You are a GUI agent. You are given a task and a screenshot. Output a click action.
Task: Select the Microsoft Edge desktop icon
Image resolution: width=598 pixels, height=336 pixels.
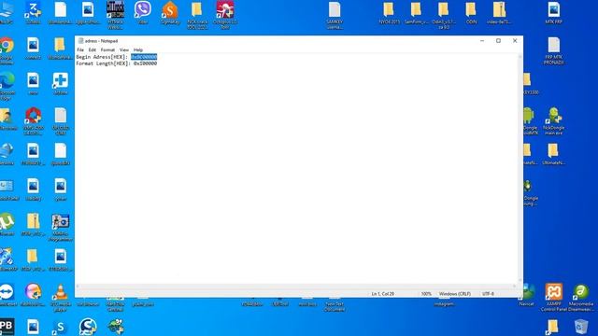(7, 87)
